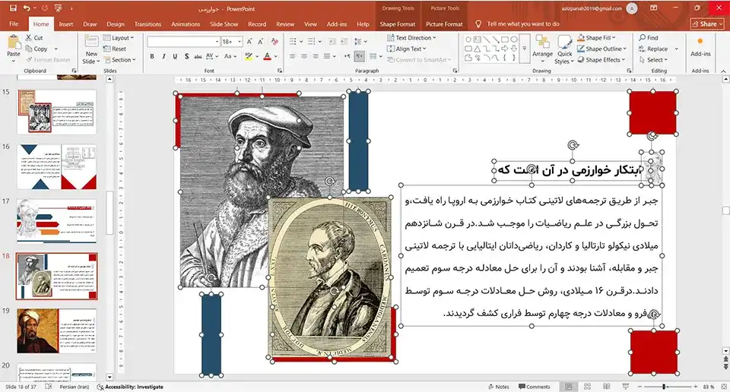This screenshot has width=730, height=392.
Task: Clear all formatting with the eraser A icon
Action: point(275,41)
